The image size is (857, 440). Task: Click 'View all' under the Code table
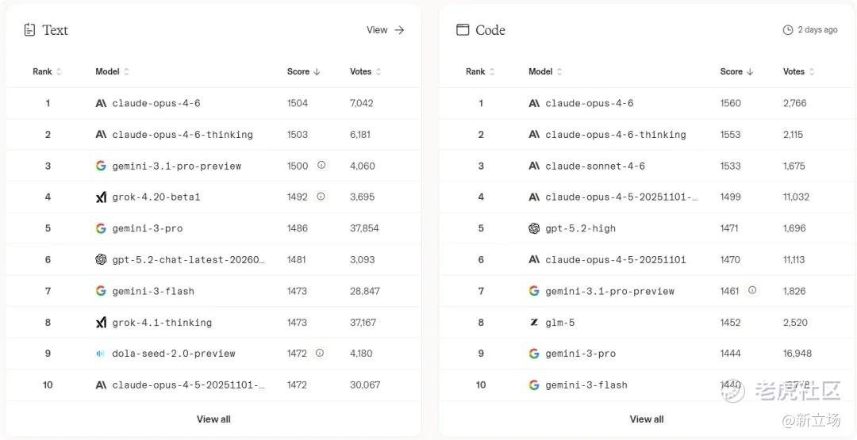click(647, 419)
